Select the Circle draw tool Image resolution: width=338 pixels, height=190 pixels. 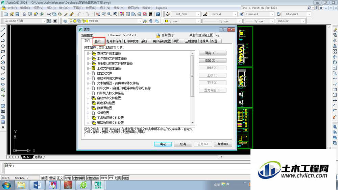coord(3,62)
